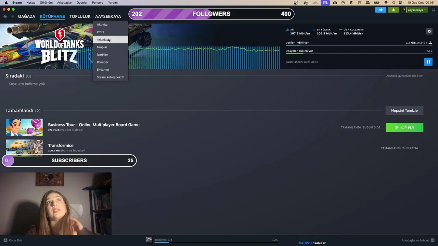Image resolution: width=438 pixels, height=246 pixels.
Task: Click the green OYNA play button
Action: coord(404,127)
